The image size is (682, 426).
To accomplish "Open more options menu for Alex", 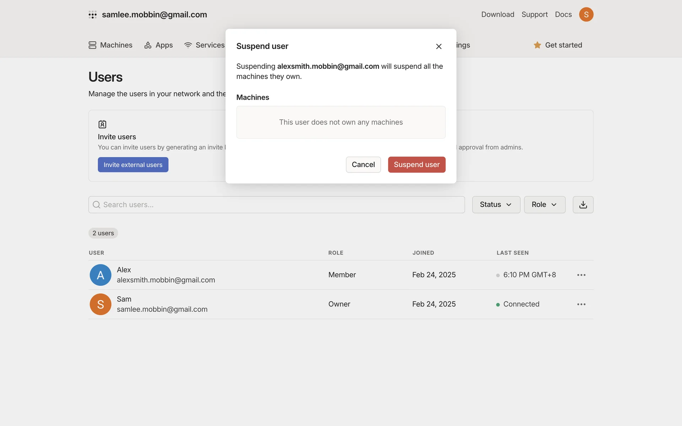I will coord(581,275).
